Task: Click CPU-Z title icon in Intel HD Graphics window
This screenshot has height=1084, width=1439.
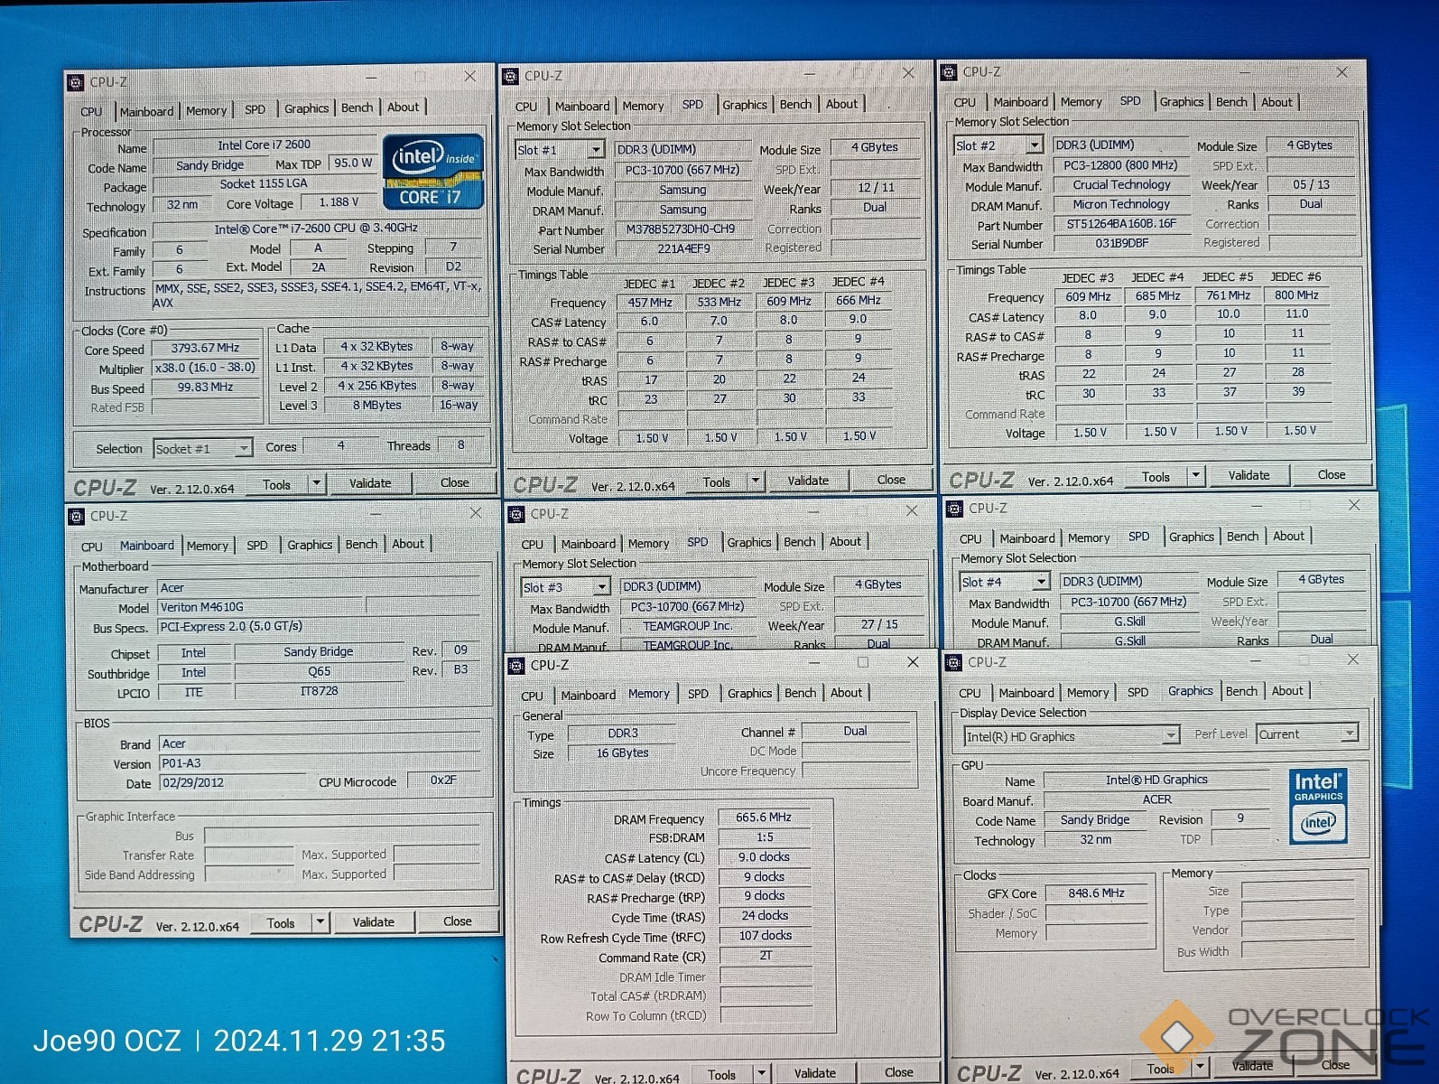Action: (954, 663)
